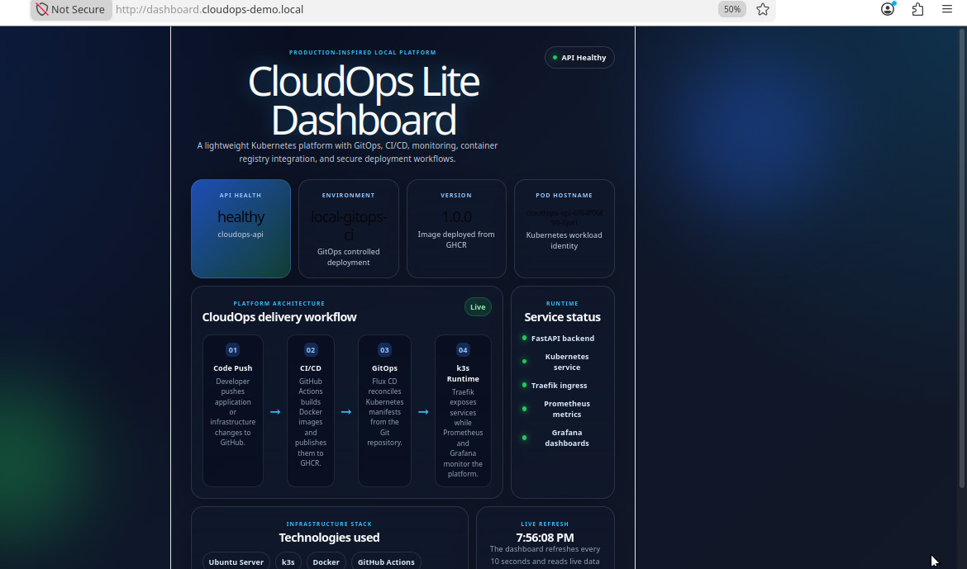Viewport: 967px width, 569px height.
Task: Select the API Health healthy card
Action: click(x=241, y=229)
